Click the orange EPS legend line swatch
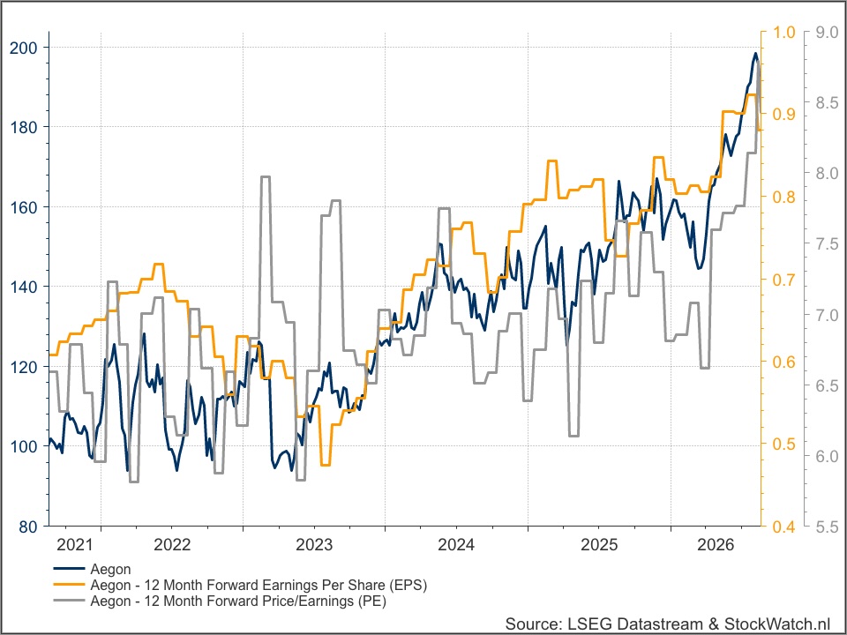847x635 pixels. (69, 584)
